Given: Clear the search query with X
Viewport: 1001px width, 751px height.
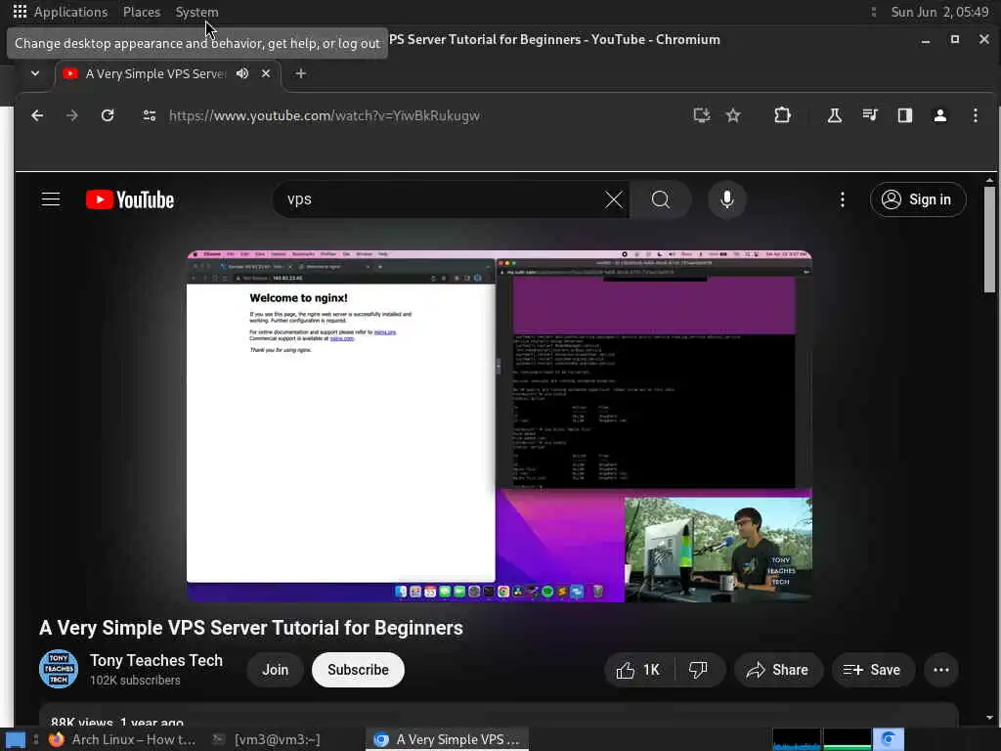Looking at the screenshot, I should click(614, 199).
